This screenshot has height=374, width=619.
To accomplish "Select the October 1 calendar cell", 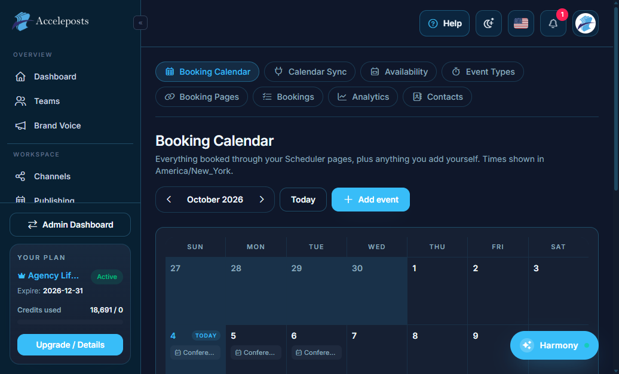I will (437, 291).
